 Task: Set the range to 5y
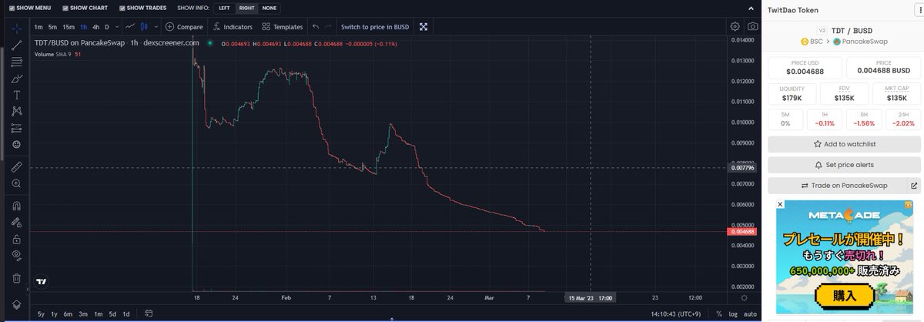tap(40, 314)
